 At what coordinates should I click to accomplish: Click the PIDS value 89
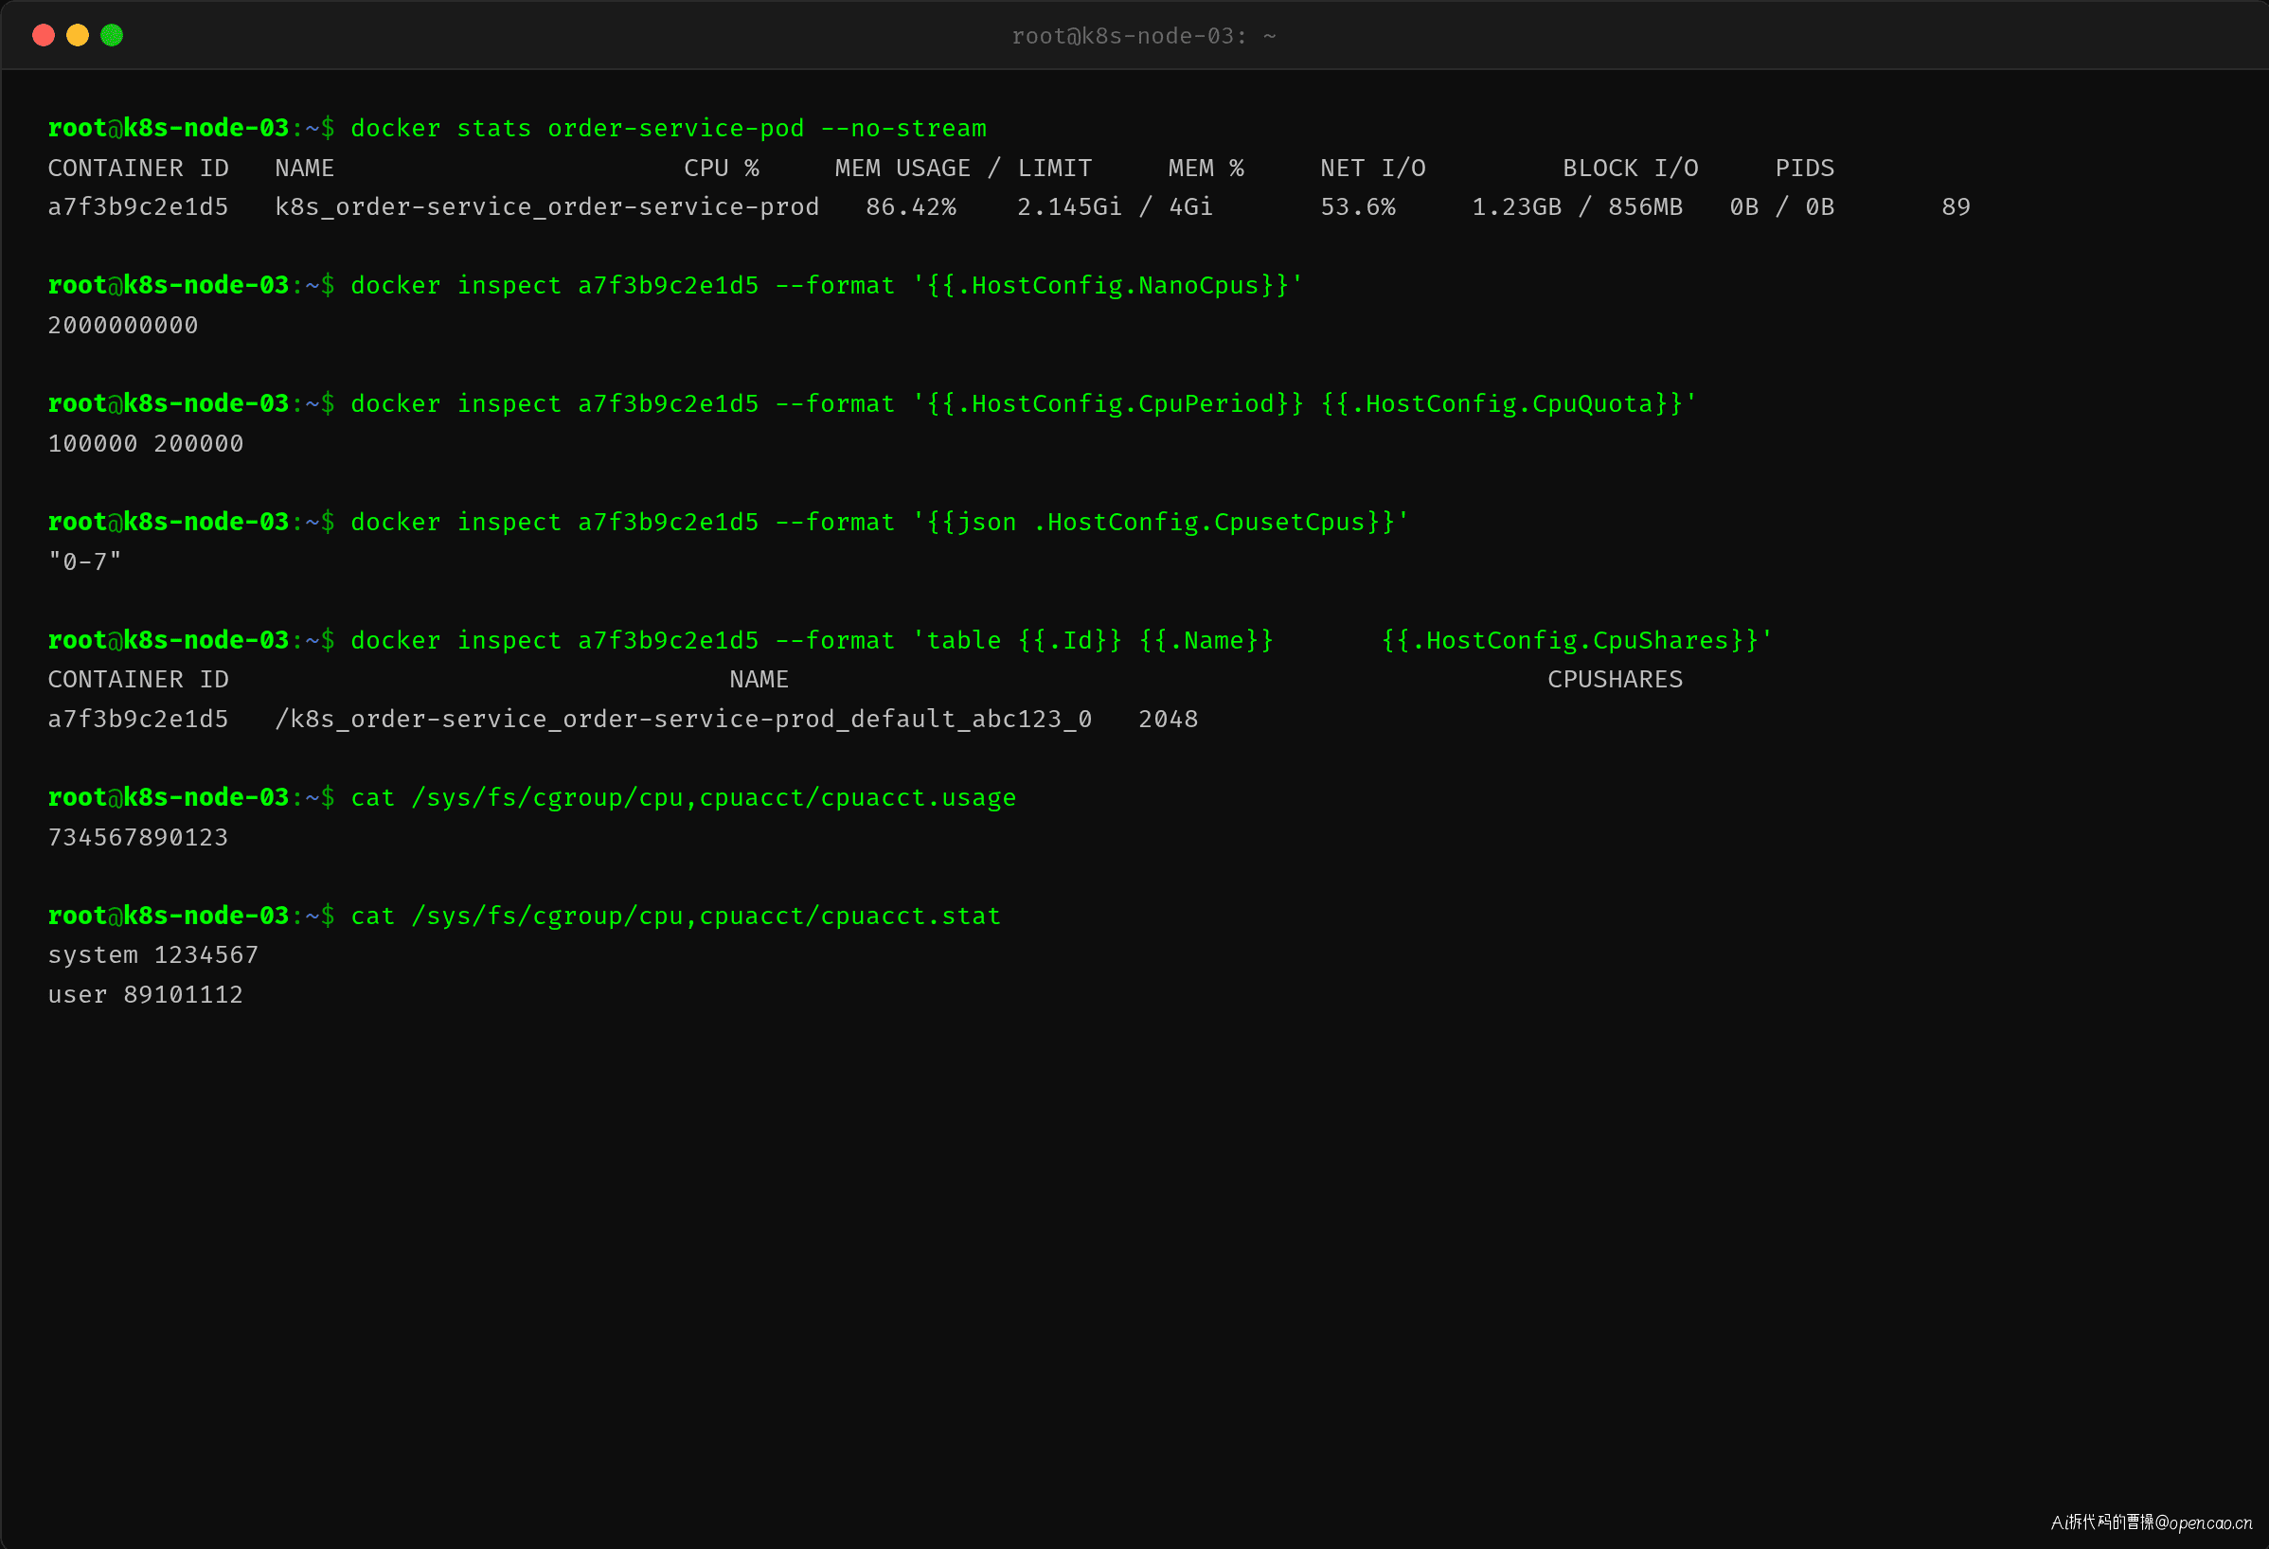(x=1956, y=207)
